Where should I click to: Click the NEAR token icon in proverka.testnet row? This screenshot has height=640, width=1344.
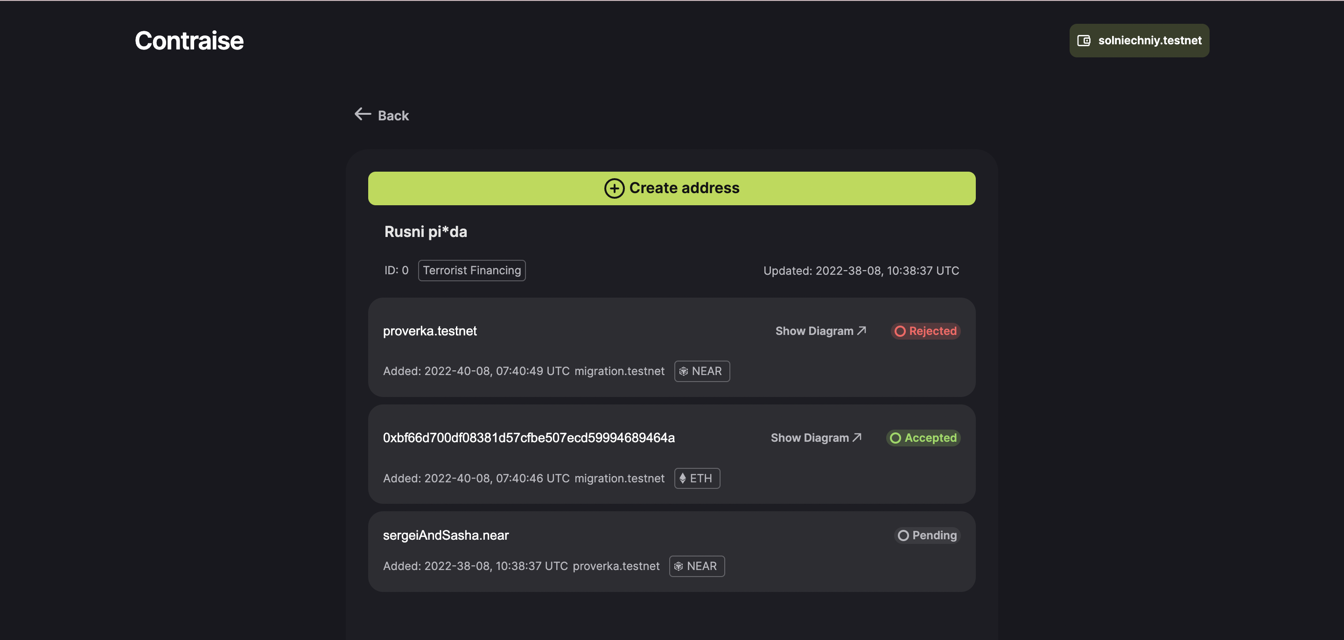[x=684, y=371]
